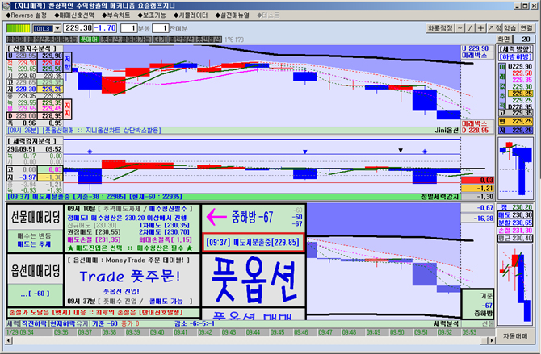Image resolution: width=541 pixels, height=354 pixels.
Task: Click the -16.38 value
Action: tap(477, 219)
